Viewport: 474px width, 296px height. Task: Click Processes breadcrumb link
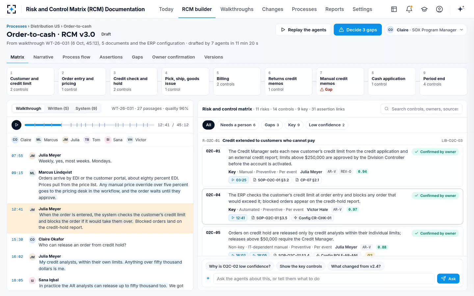16,26
